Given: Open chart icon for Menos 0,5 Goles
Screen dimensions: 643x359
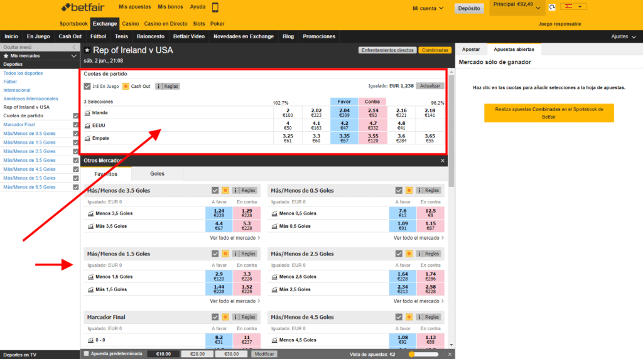Looking at the screenshot, I should coord(274,213).
